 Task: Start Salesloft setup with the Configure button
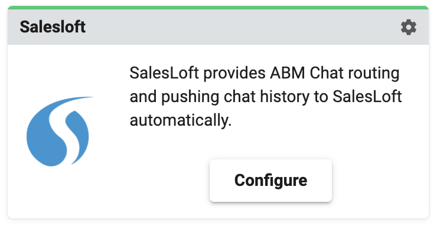point(270,180)
